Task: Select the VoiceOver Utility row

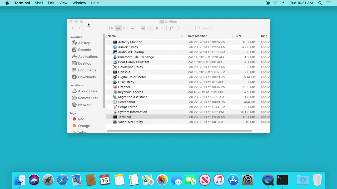Action: tap(188, 122)
